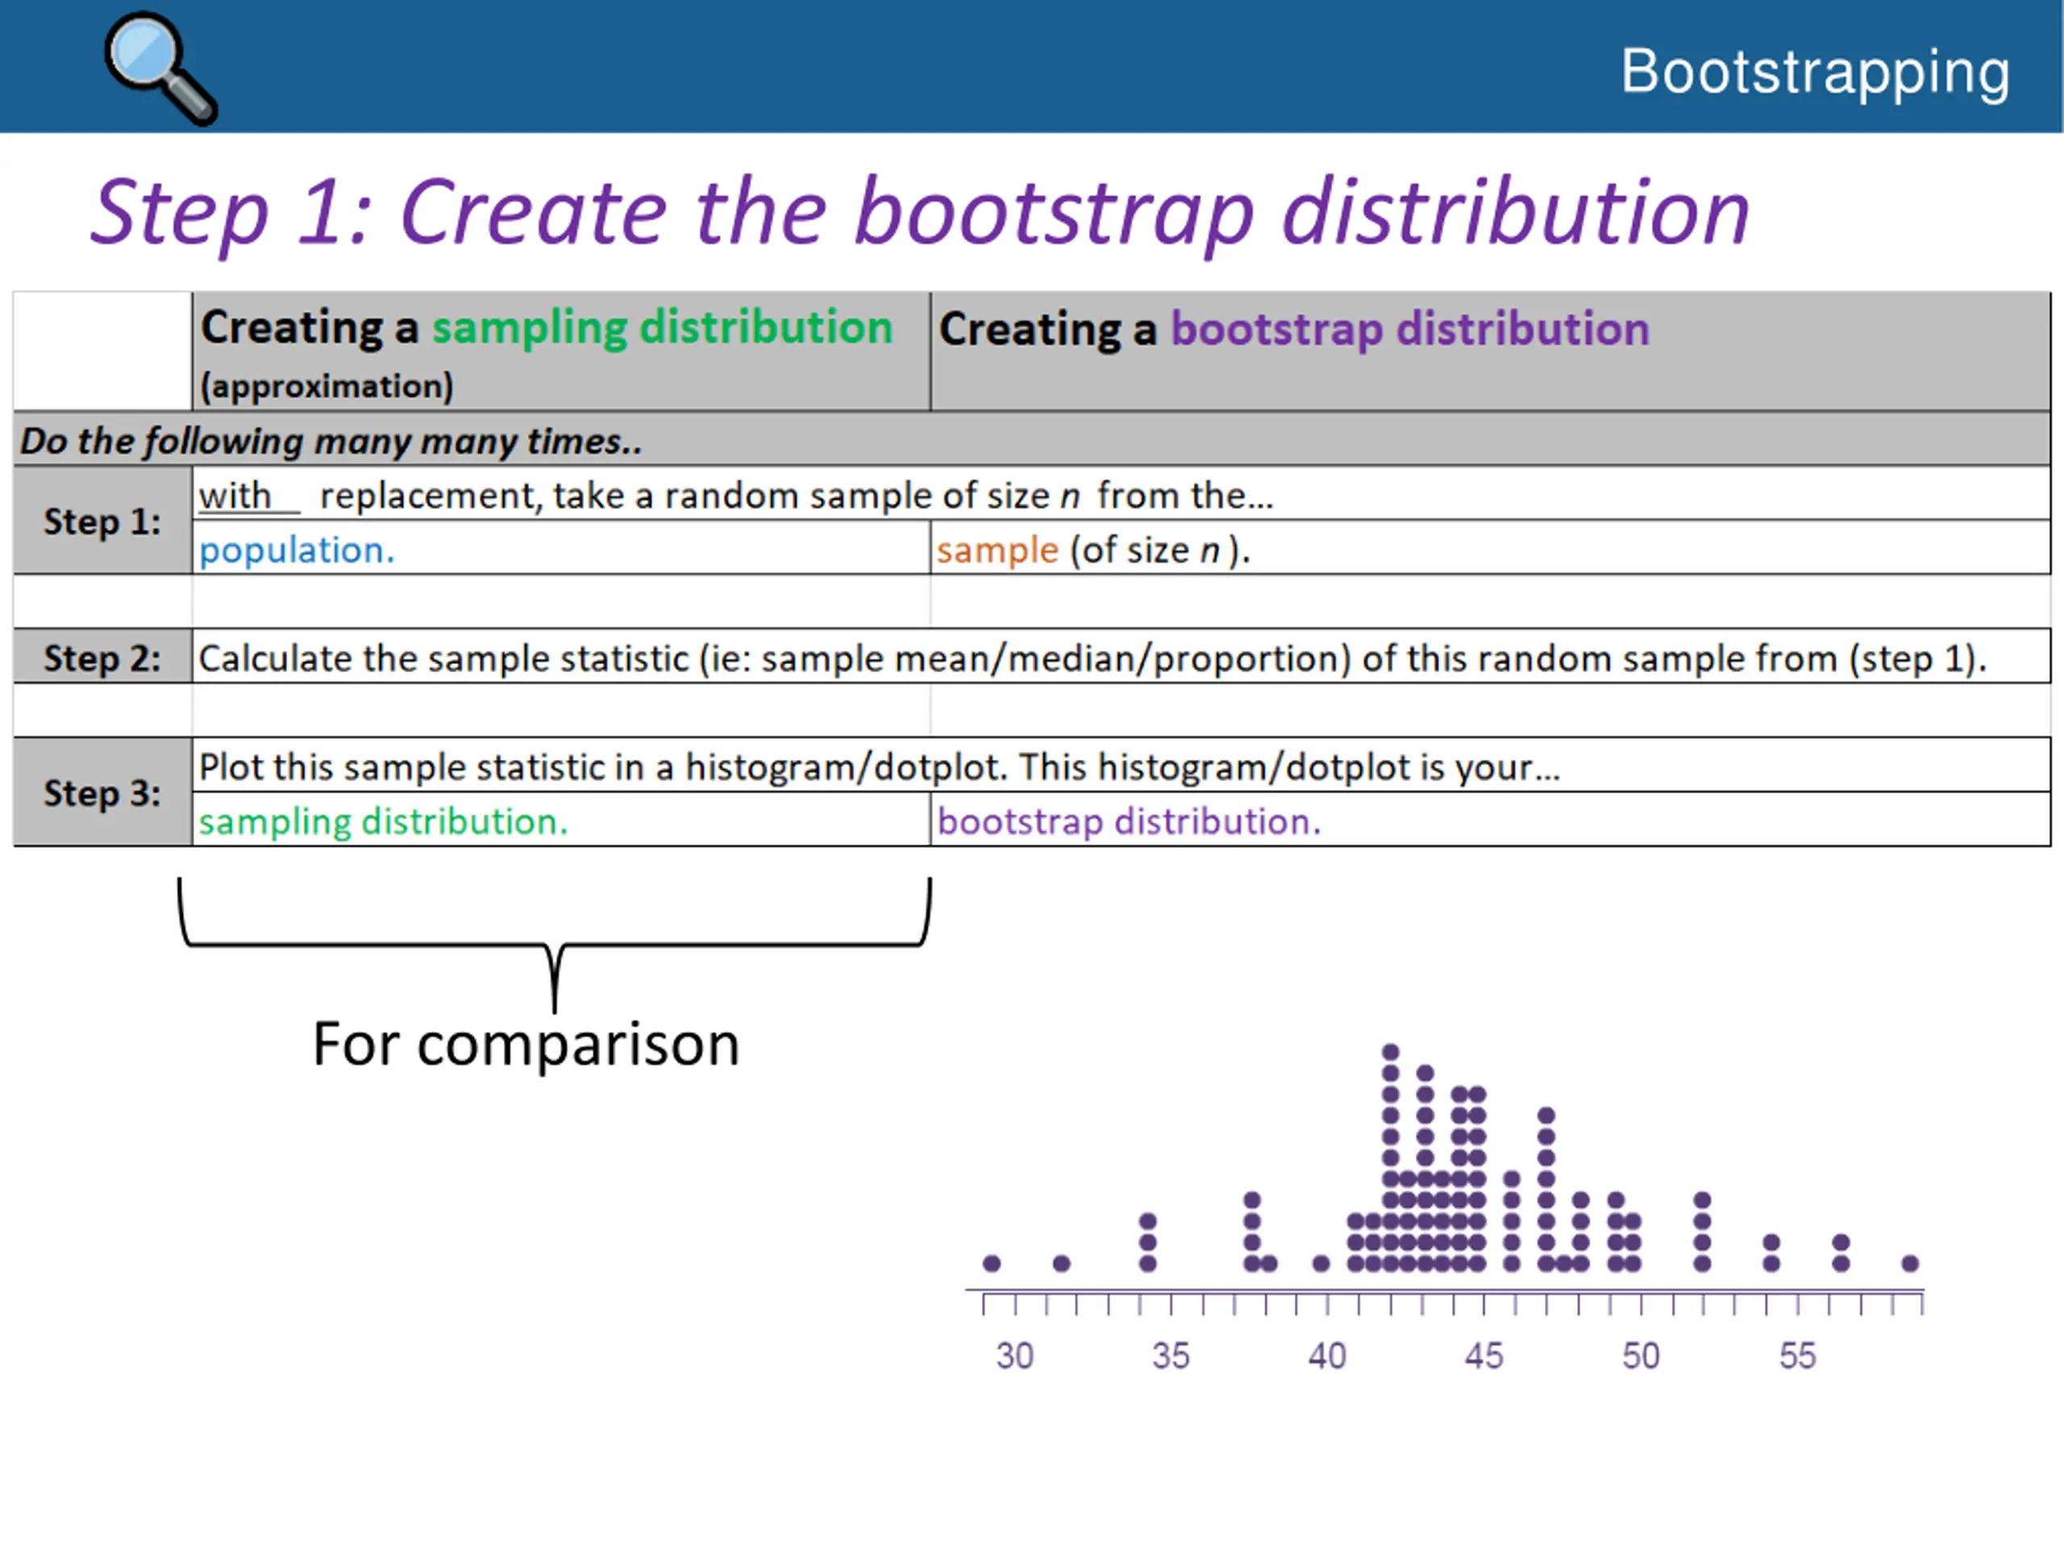Click the 'For comparison' label

pos(526,1044)
